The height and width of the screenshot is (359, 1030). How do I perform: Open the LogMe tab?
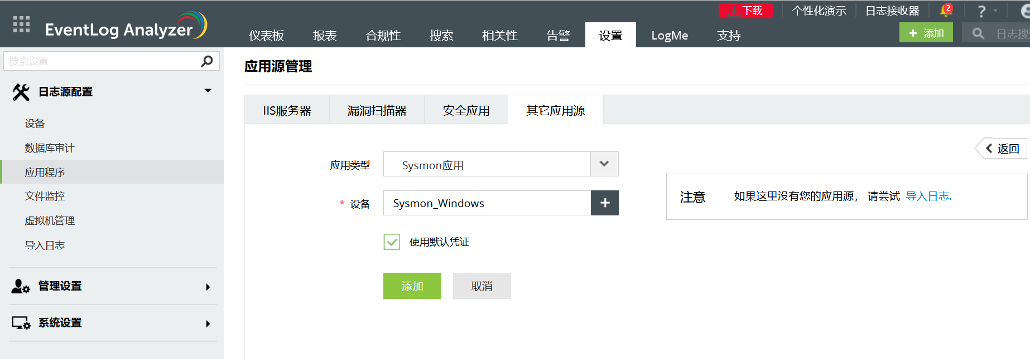pyautogui.click(x=670, y=36)
